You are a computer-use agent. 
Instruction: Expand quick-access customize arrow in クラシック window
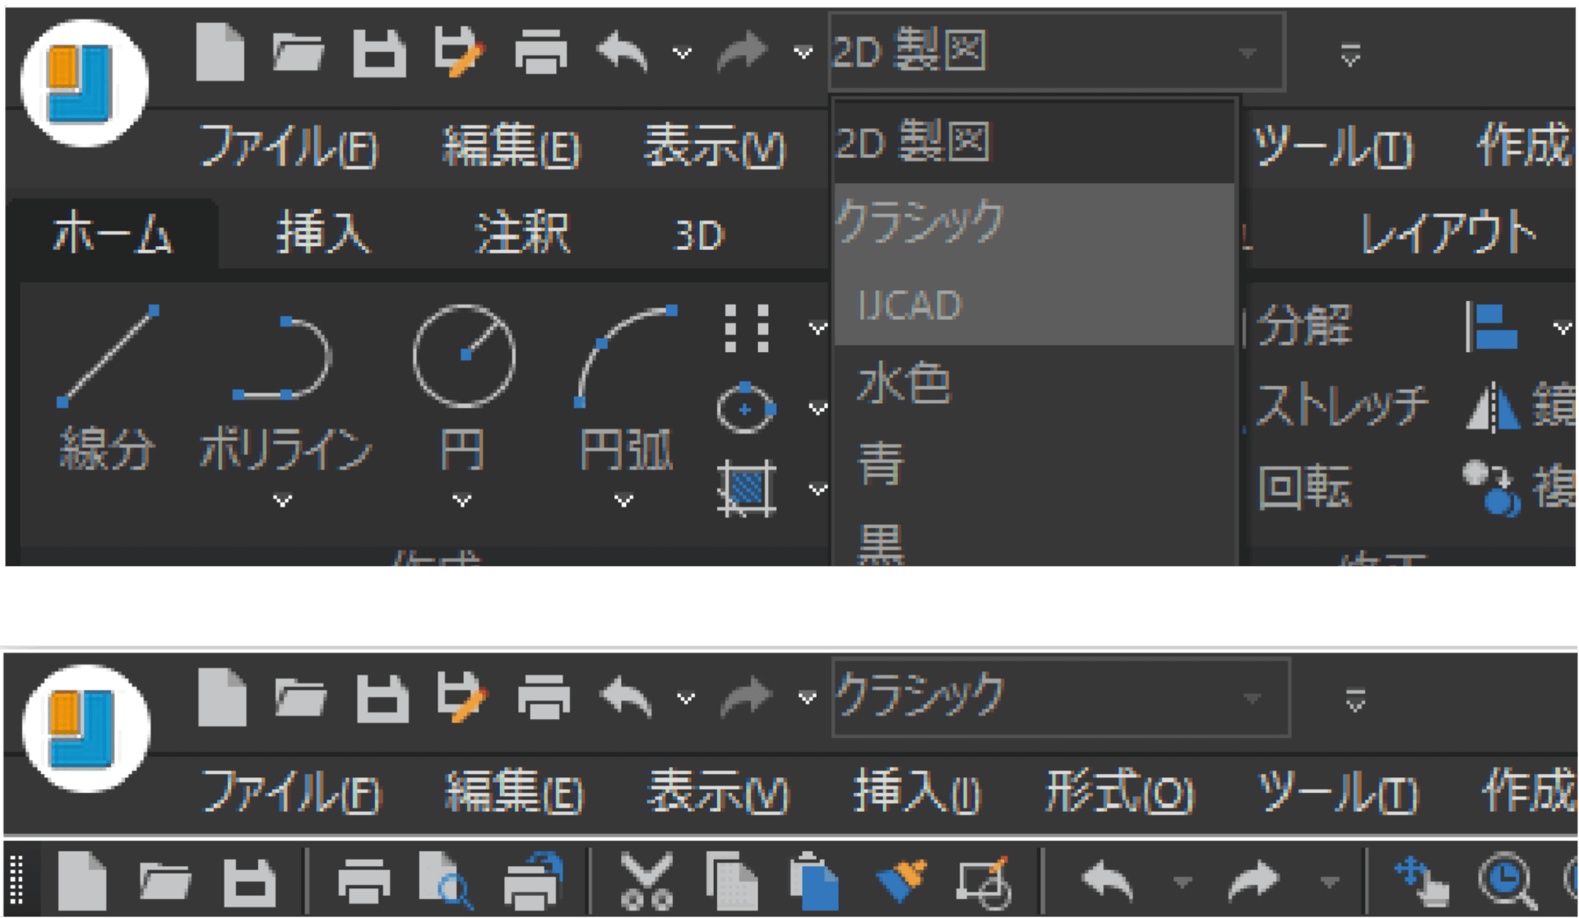pyautogui.click(x=1354, y=702)
